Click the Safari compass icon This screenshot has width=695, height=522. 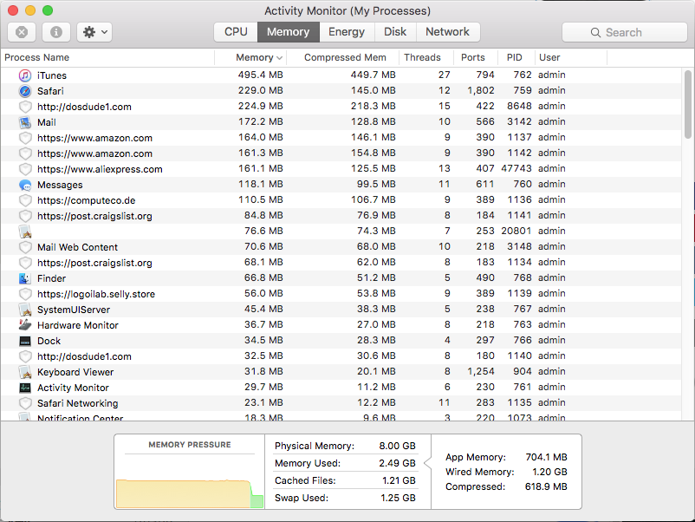25,91
